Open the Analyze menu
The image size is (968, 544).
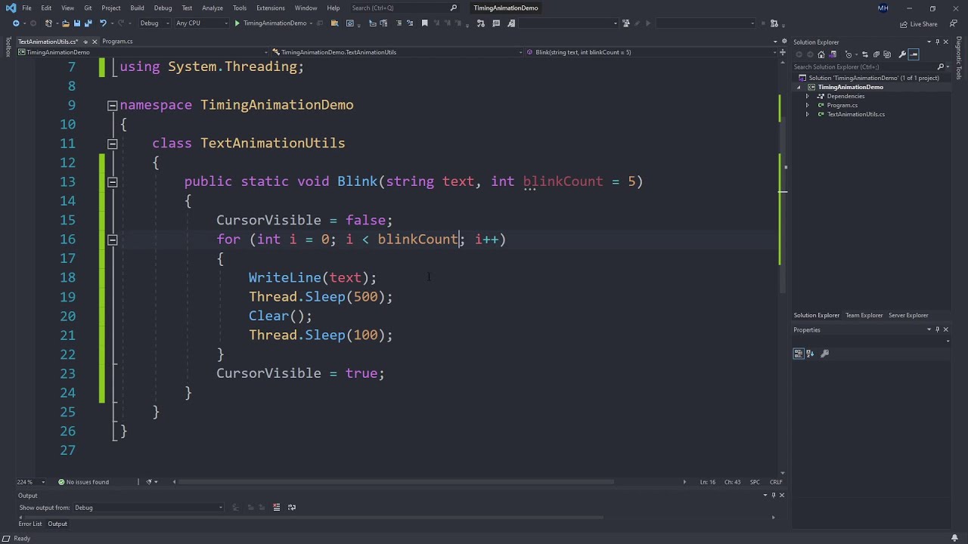tap(213, 8)
